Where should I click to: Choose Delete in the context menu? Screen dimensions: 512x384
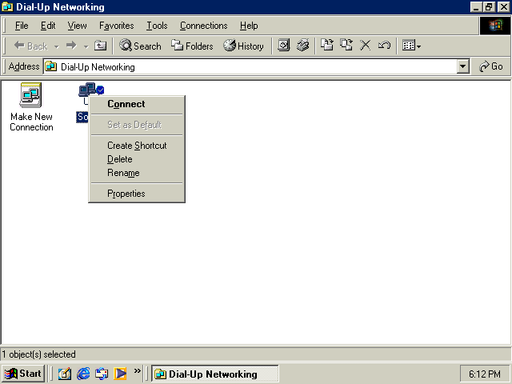[137, 159]
